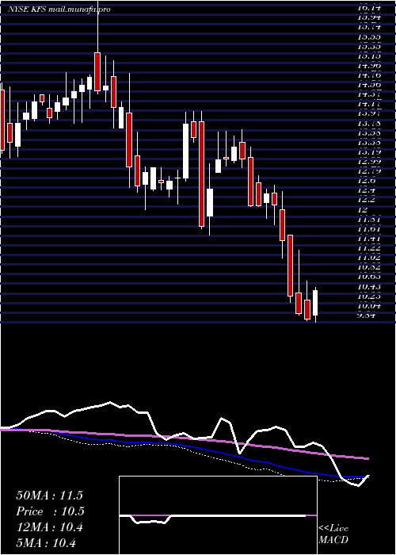Select the 50MA : 11.5 readout
The width and height of the screenshot is (396, 555).
pos(49,496)
